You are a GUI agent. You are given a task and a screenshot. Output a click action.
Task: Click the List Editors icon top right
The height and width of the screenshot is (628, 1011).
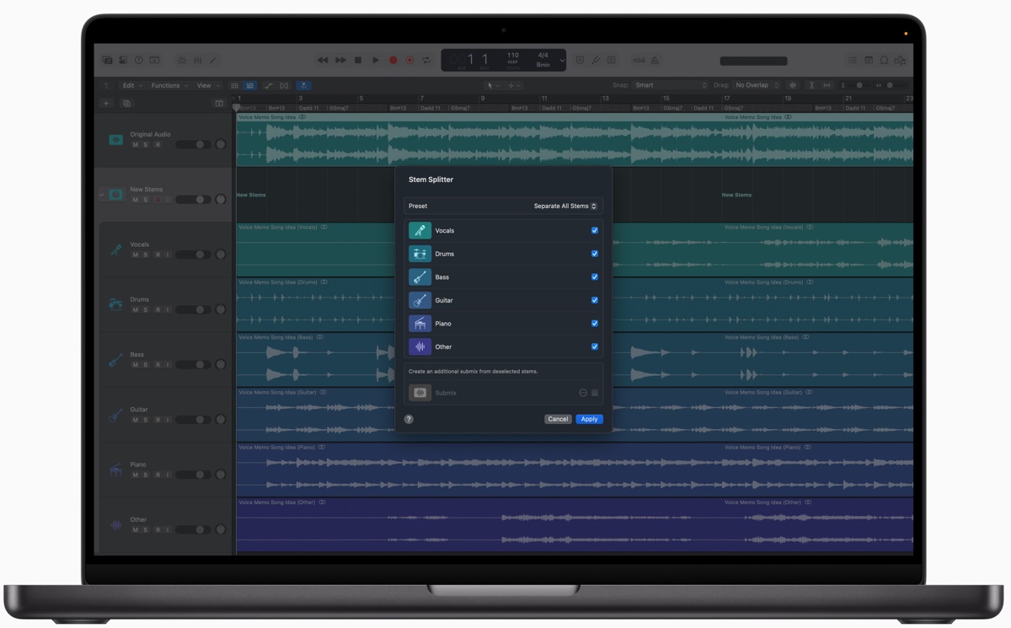tap(853, 60)
